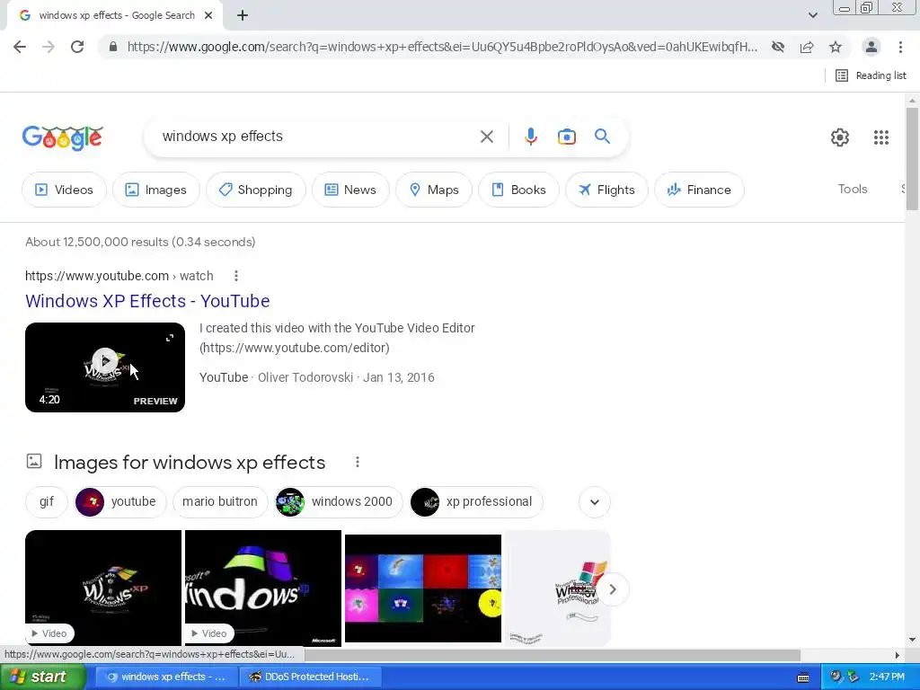Play the 4:20 video preview thumbnail
The width and height of the screenshot is (920, 690).
click(x=105, y=367)
